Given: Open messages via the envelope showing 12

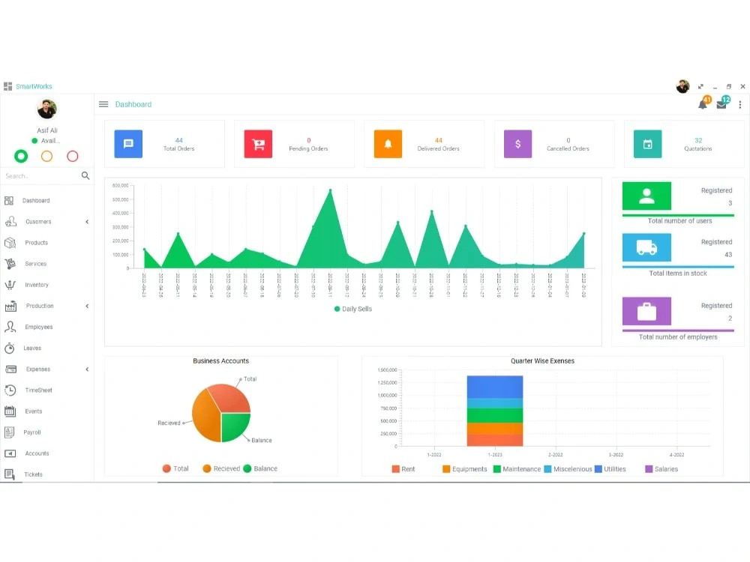Looking at the screenshot, I should click(721, 104).
